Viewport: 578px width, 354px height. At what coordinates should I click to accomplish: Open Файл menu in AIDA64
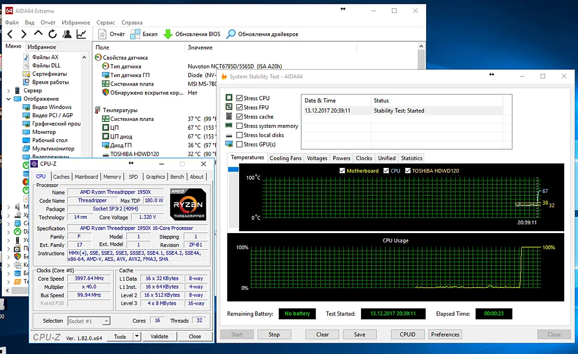[12, 23]
